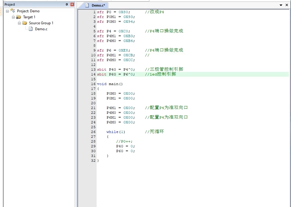The image size is (291, 207).
Task: Click the Demo.c file icon in tree
Action: [31, 29]
